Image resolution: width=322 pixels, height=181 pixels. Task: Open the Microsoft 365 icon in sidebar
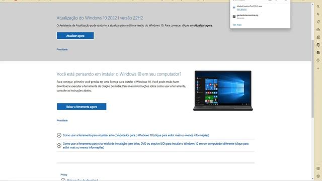[x=318, y=45]
